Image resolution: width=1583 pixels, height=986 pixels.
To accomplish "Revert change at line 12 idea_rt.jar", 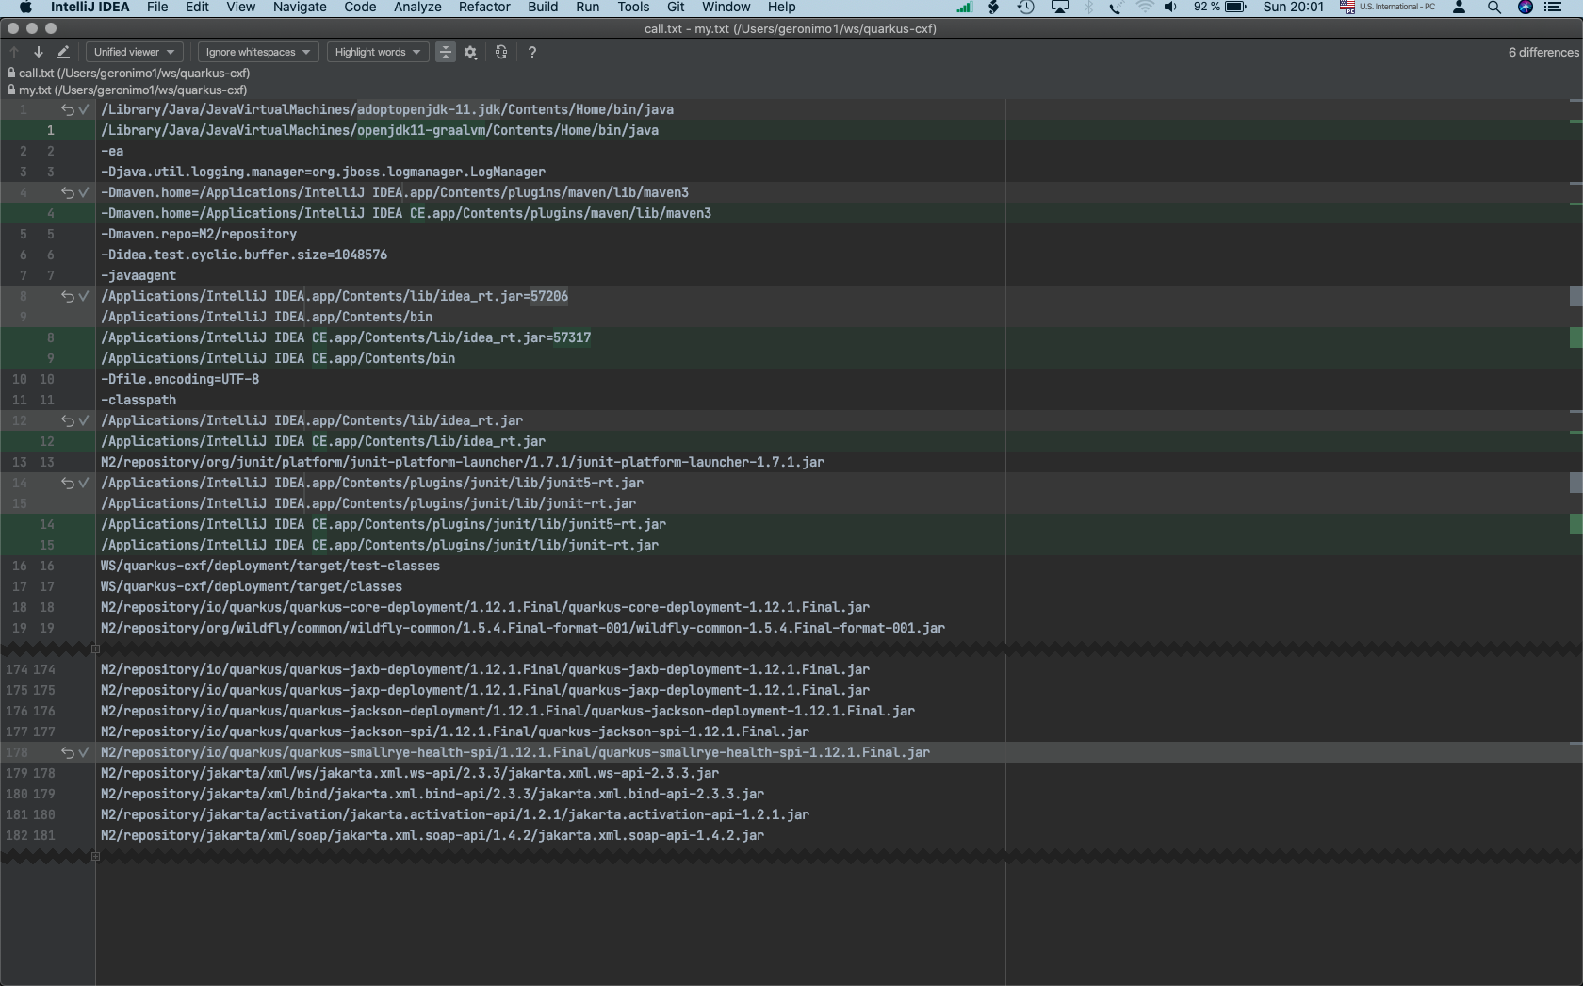I will click(68, 420).
